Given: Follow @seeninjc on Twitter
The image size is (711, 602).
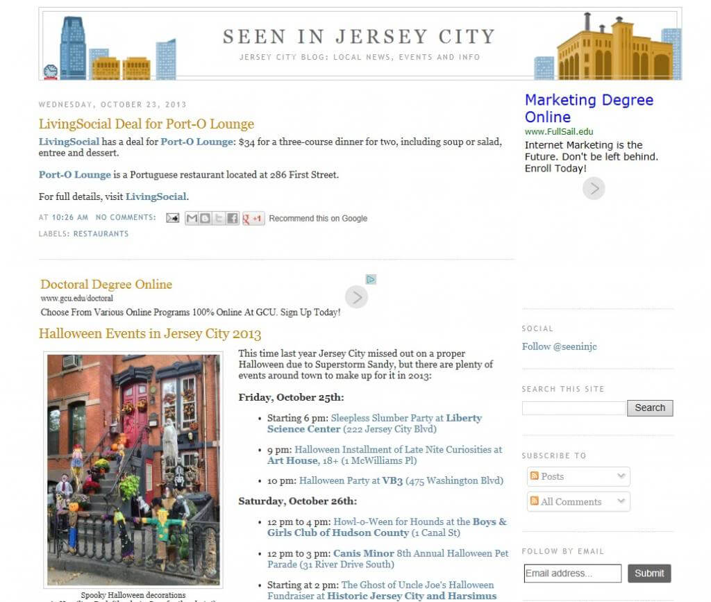Looking at the screenshot, I should (x=559, y=346).
